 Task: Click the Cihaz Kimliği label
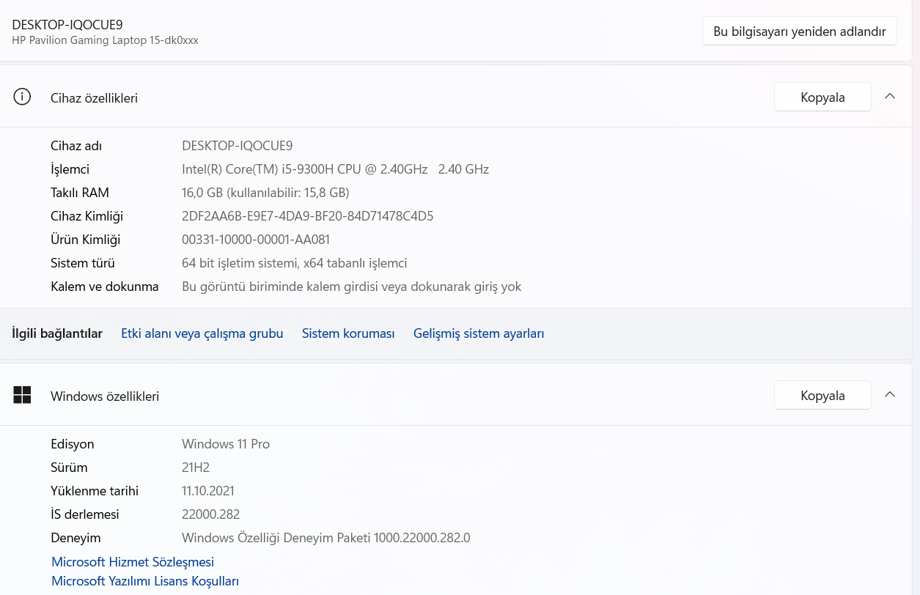pyautogui.click(x=87, y=216)
